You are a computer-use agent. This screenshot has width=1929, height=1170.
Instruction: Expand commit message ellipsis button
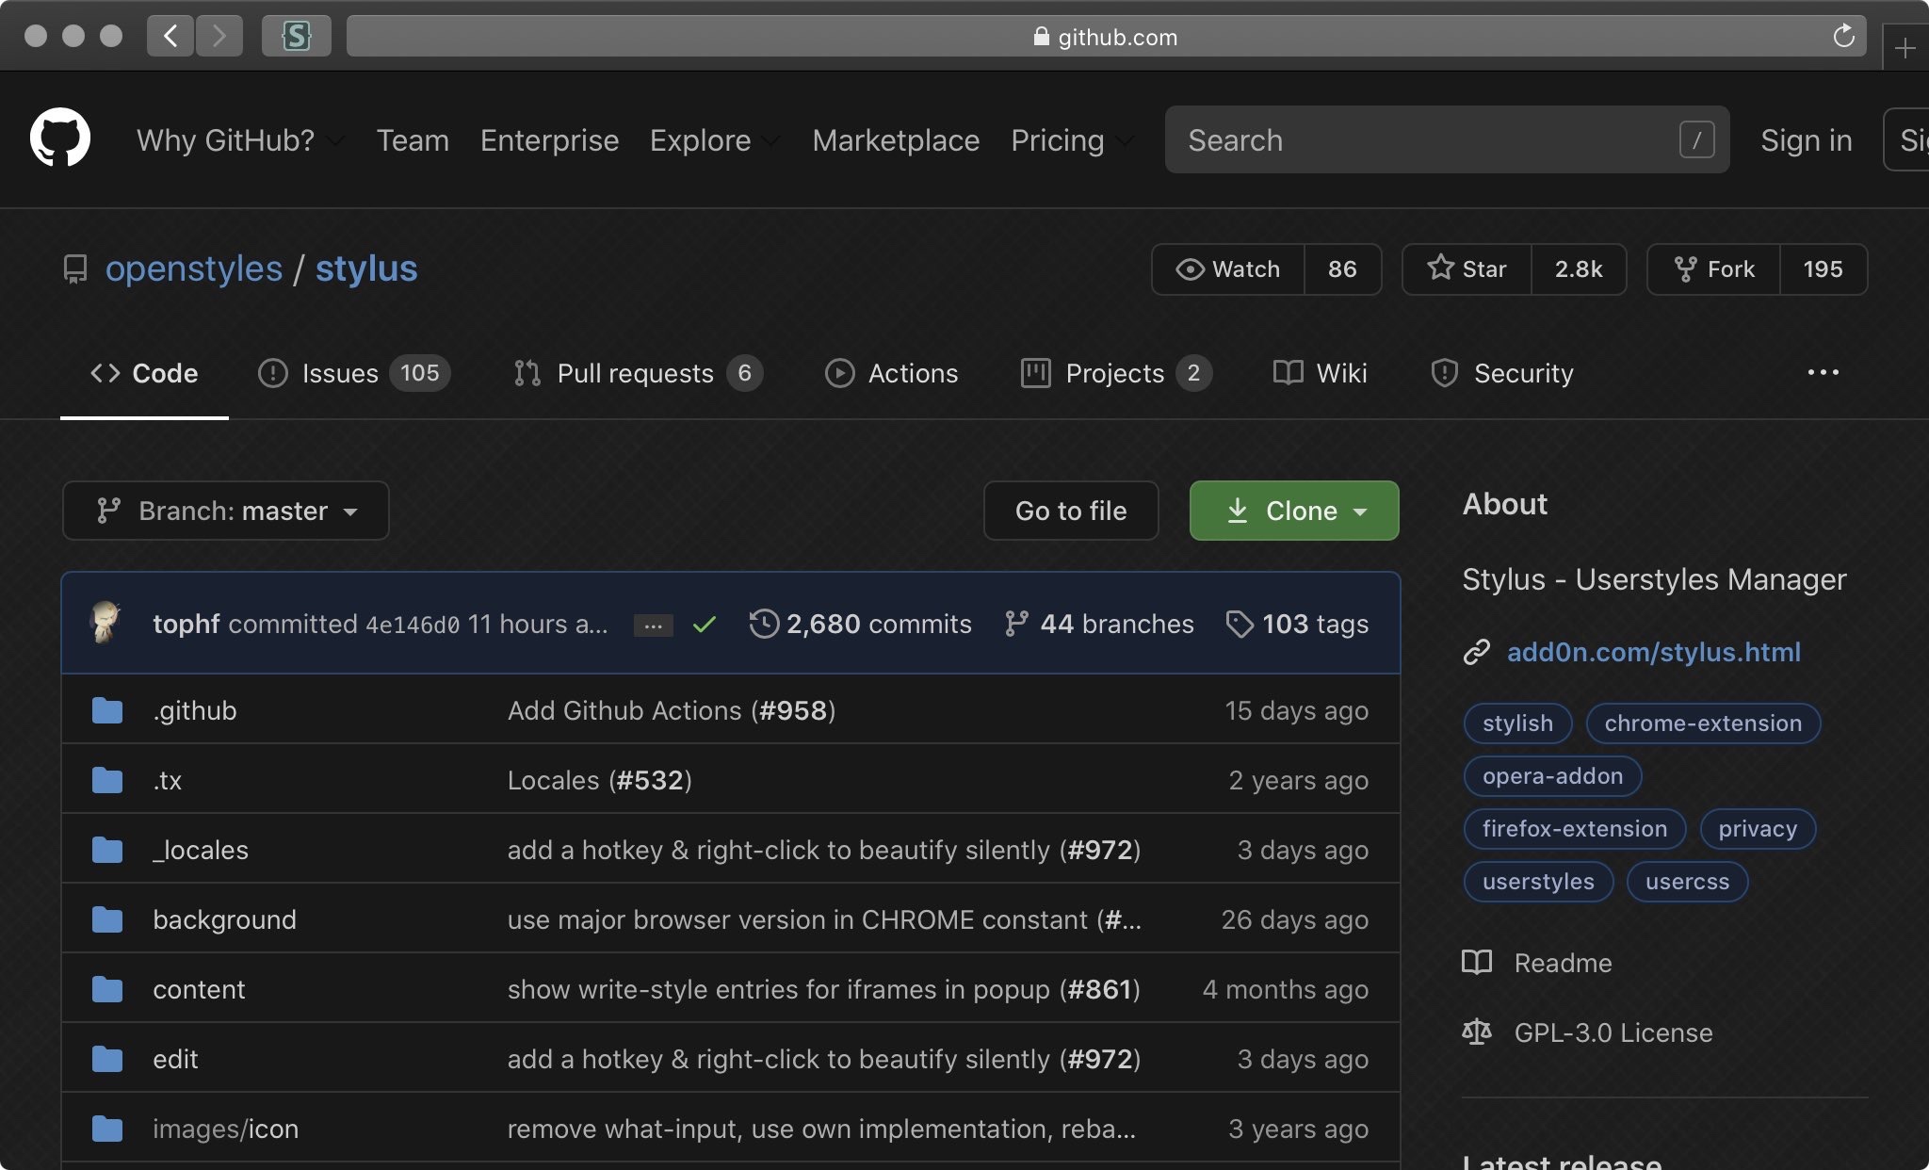click(653, 625)
